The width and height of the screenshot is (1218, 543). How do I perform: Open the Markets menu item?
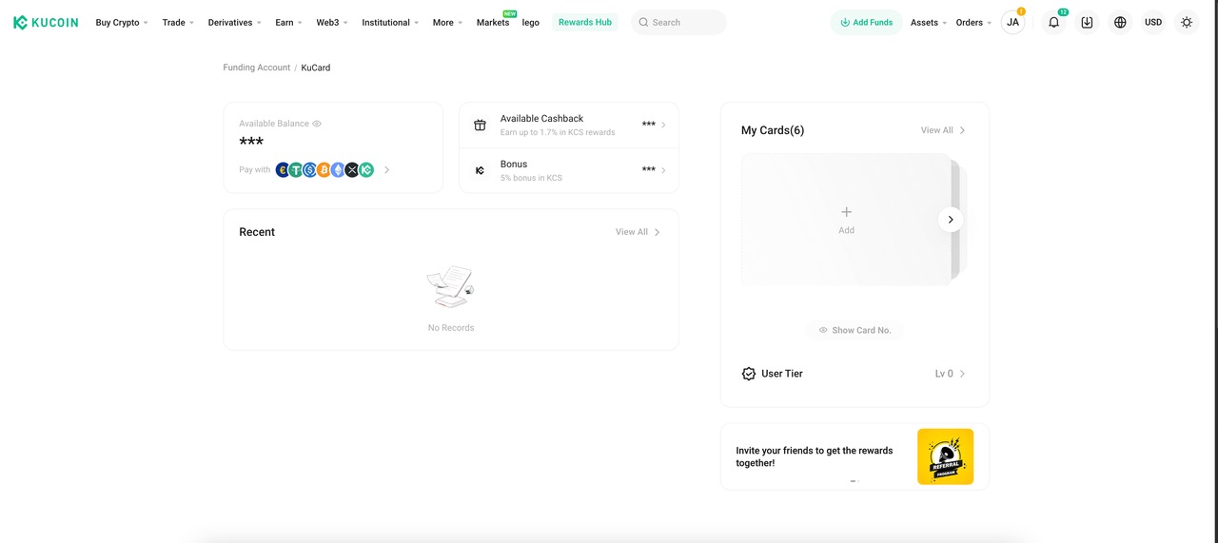click(492, 22)
